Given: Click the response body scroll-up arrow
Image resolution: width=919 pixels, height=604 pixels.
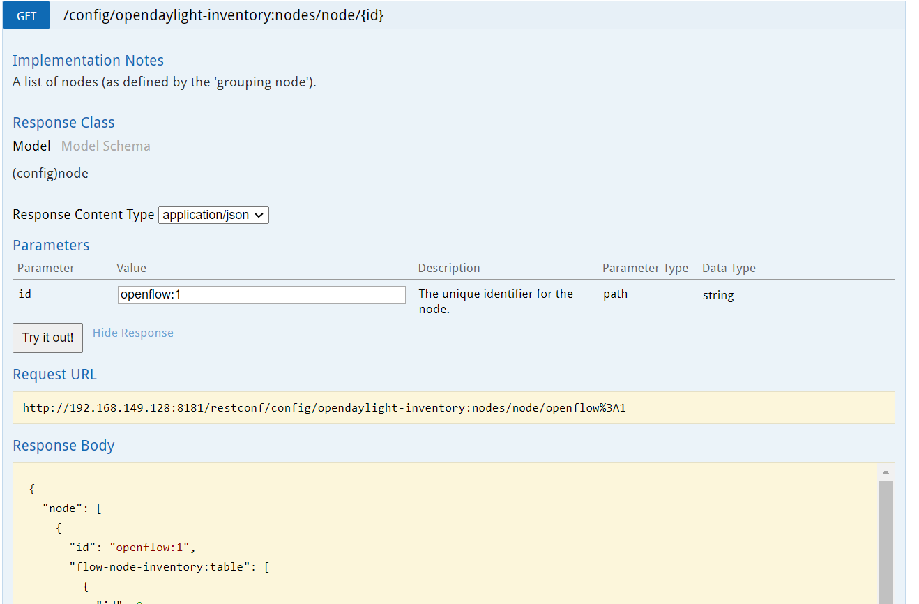Looking at the screenshot, I should click(886, 472).
